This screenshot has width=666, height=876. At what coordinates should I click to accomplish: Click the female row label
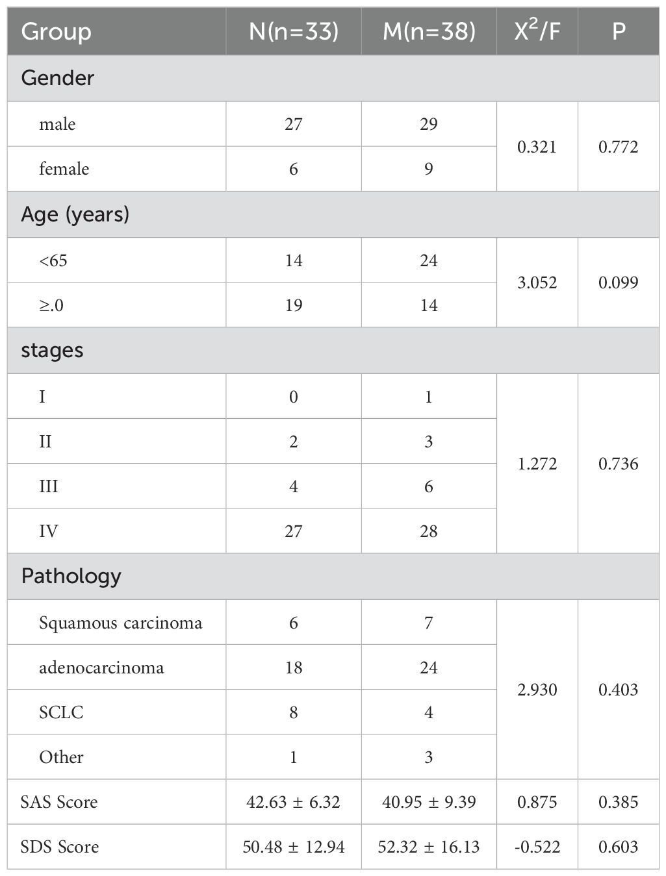(64, 169)
